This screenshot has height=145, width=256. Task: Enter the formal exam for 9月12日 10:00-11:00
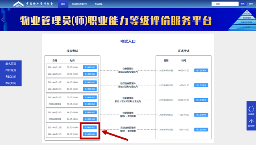201,130
